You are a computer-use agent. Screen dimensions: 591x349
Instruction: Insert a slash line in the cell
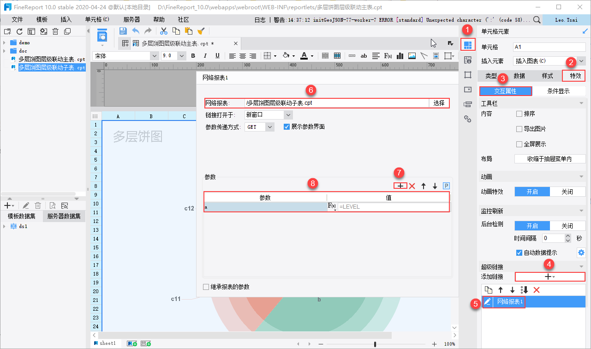[x=424, y=56]
